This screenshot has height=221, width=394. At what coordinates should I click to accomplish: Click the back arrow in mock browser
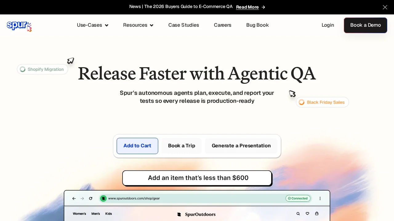[74, 199]
